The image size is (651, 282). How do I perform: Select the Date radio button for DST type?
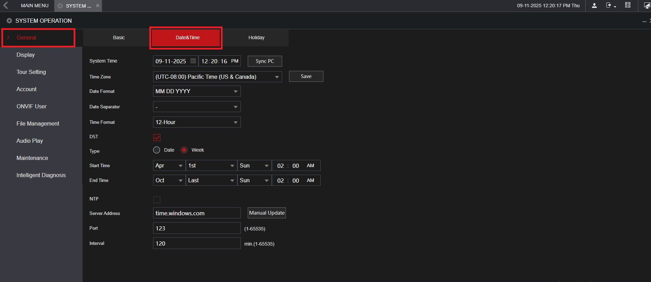coord(157,150)
